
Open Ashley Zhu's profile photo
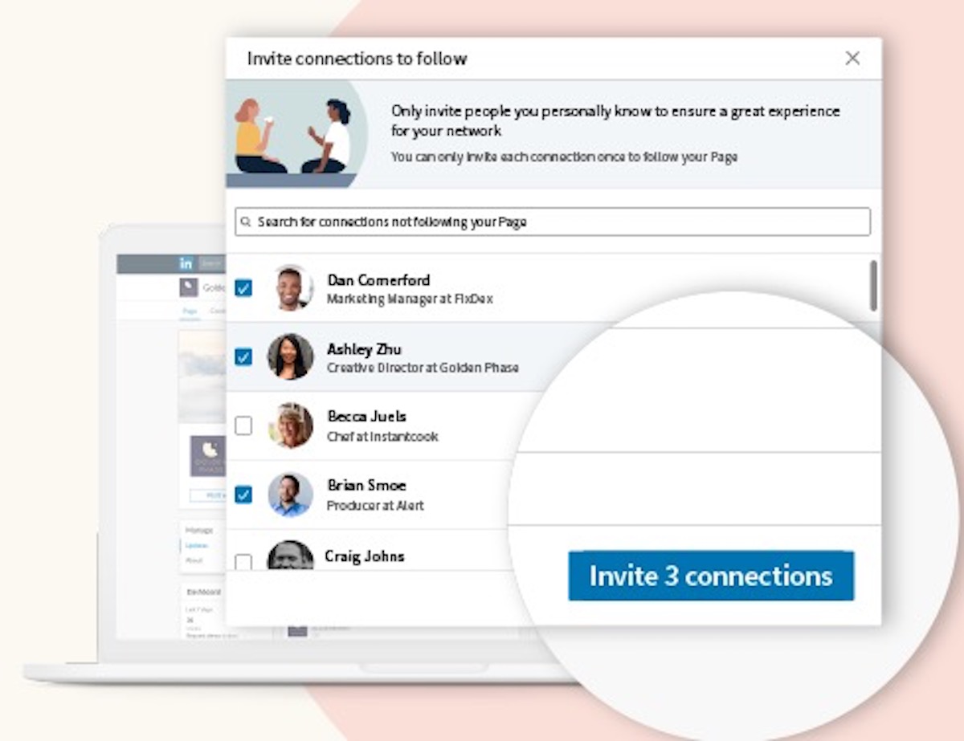(x=290, y=357)
